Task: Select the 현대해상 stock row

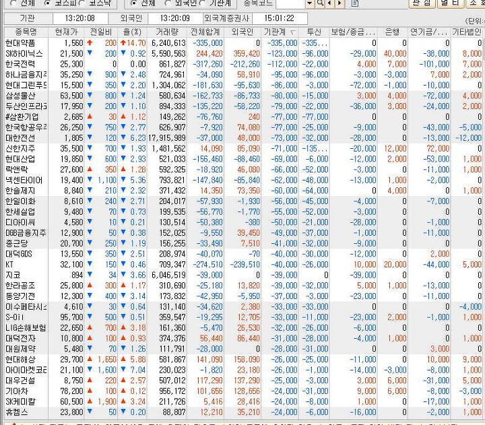Action: click(x=243, y=359)
